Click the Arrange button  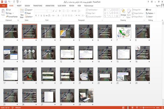click(123, 13)
